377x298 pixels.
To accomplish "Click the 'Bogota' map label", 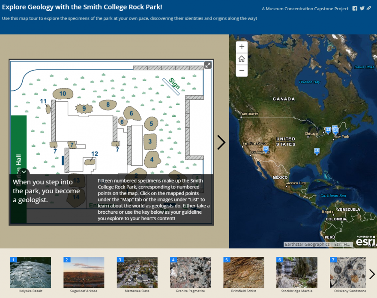I will point(328,212).
